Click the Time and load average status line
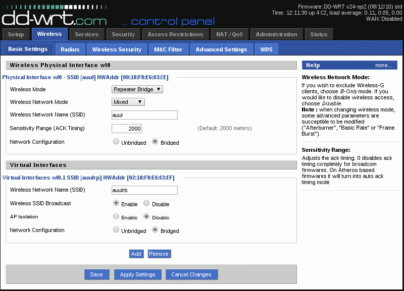This screenshot has height=291, width=404. (337, 13)
